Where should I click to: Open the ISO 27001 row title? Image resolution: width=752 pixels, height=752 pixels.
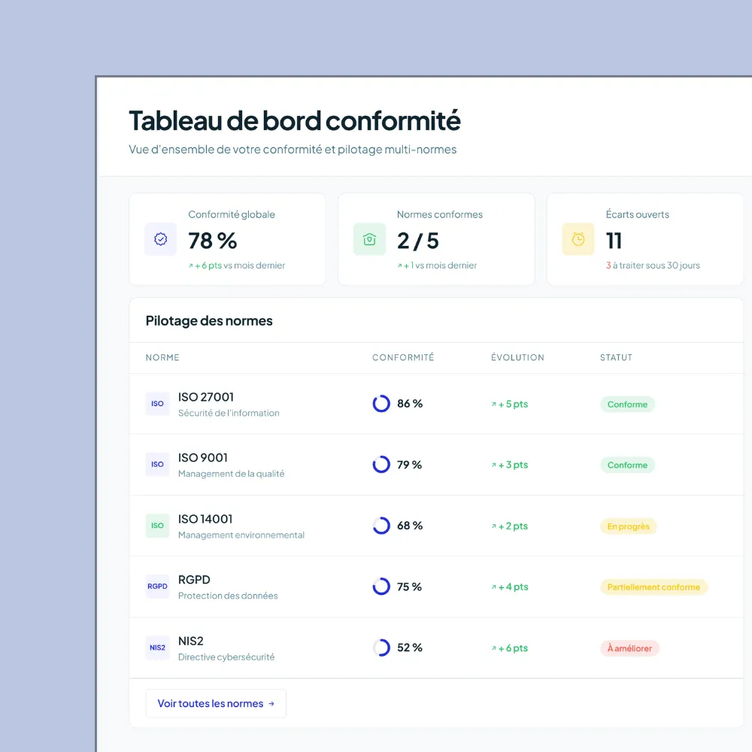click(206, 397)
